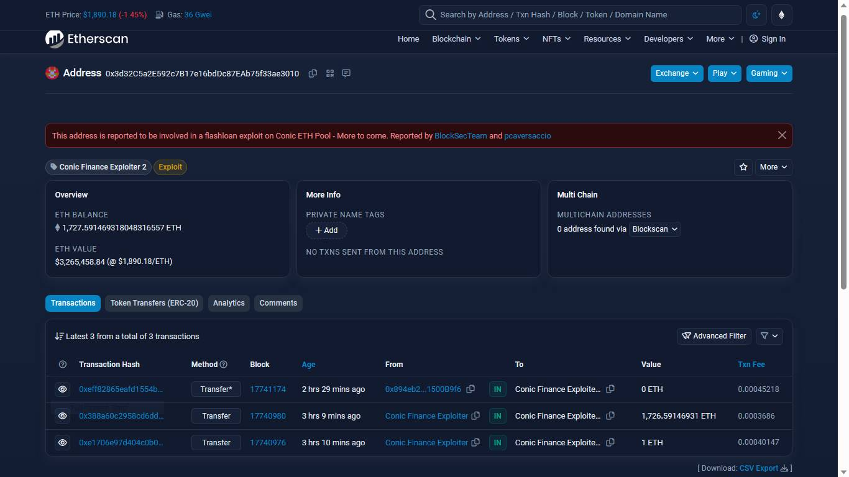
Task: Copy To address in 0 ETH row
Action: pos(610,389)
